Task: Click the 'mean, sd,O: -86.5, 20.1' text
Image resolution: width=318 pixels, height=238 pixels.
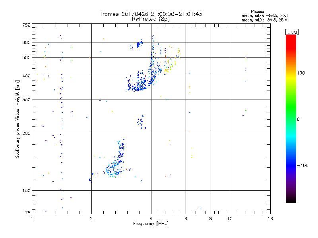Action: pyautogui.click(x=265, y=15)
